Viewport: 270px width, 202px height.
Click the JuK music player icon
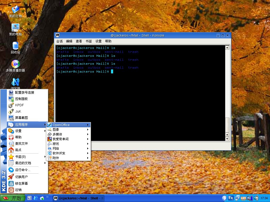coord(11,111)
